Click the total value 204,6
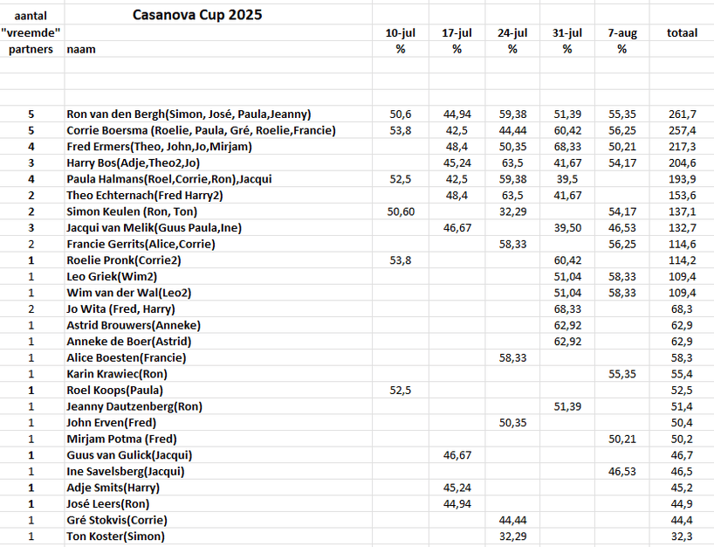 tap(682, 163)
